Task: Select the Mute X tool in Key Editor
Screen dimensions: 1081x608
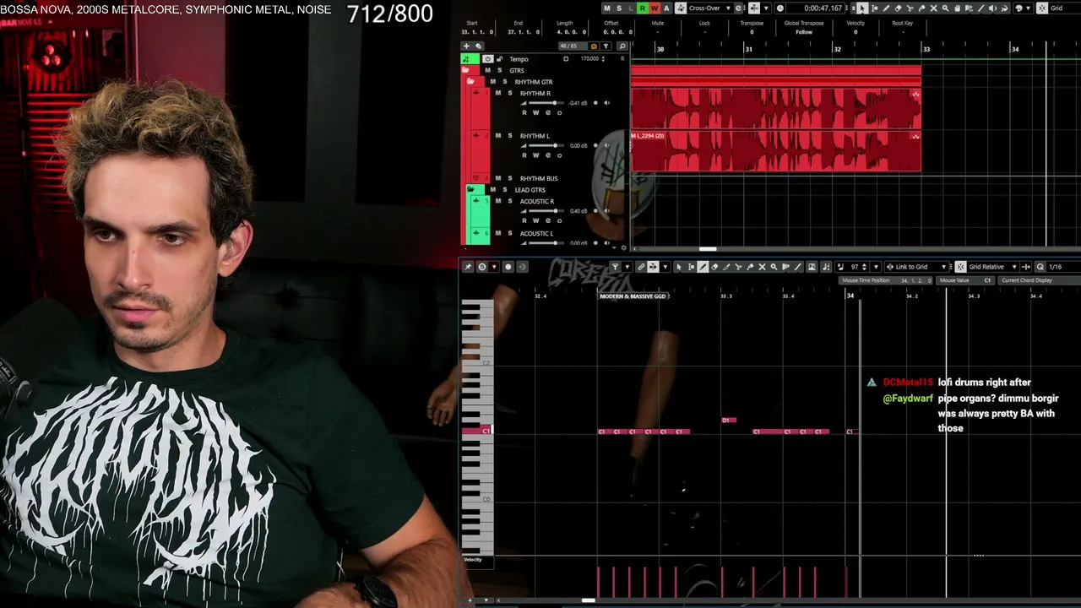Action: (x=762, y=267)
